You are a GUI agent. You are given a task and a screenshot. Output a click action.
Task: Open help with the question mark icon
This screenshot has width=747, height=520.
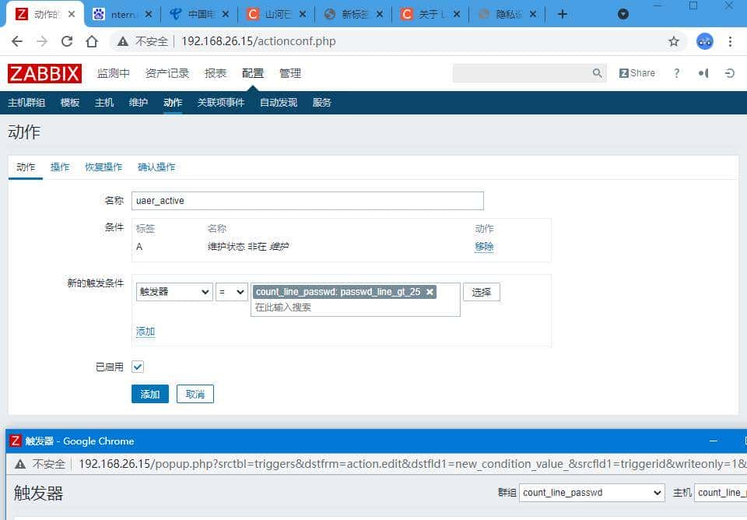676,72
